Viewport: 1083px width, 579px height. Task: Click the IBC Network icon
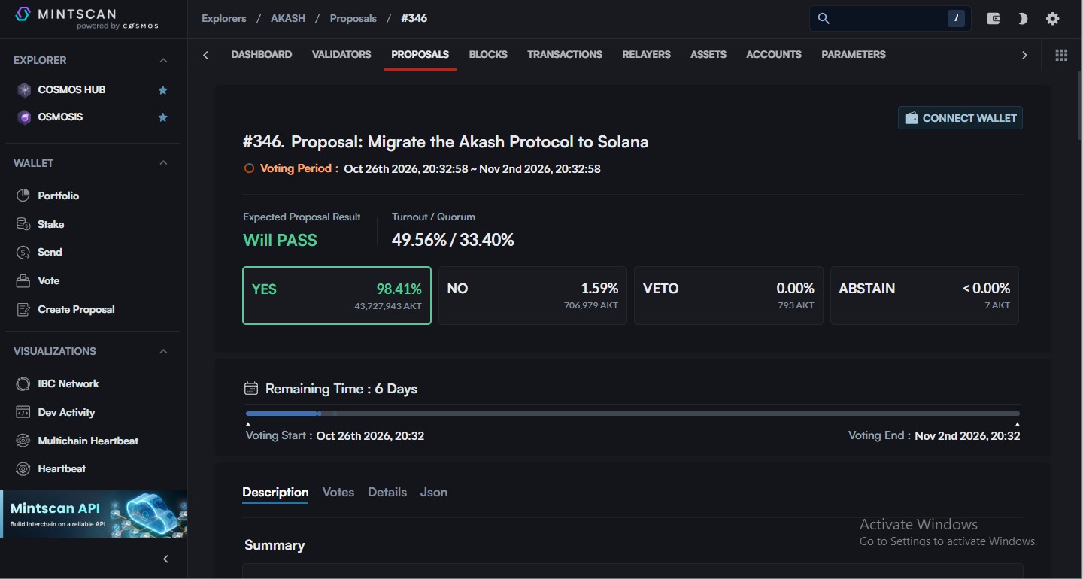(23, 384)
